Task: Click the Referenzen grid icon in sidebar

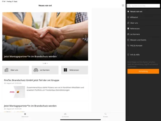Action: pos(128,28)
